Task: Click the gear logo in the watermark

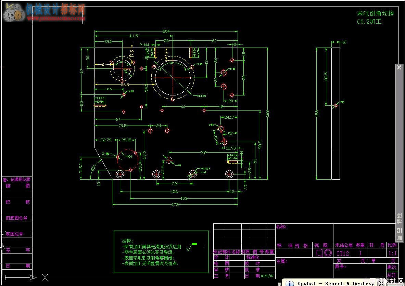Action: (x=14, y=12)
